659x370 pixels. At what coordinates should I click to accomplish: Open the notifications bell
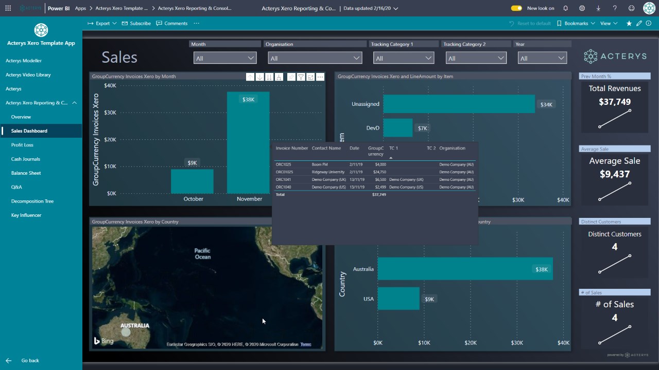(x=566, y=8)
